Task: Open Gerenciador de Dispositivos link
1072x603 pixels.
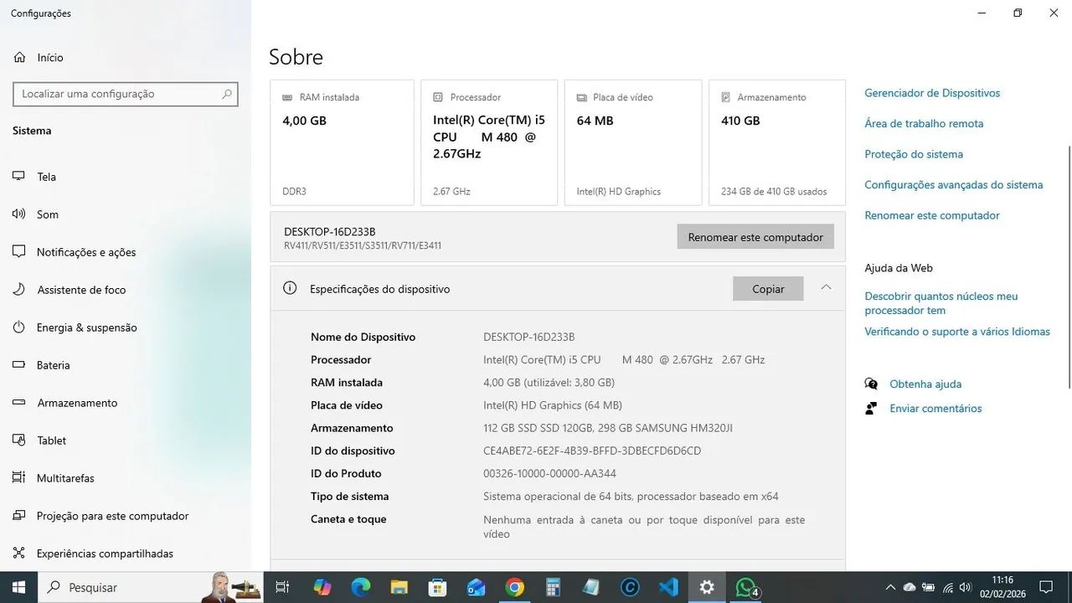Action: [932, 93]
